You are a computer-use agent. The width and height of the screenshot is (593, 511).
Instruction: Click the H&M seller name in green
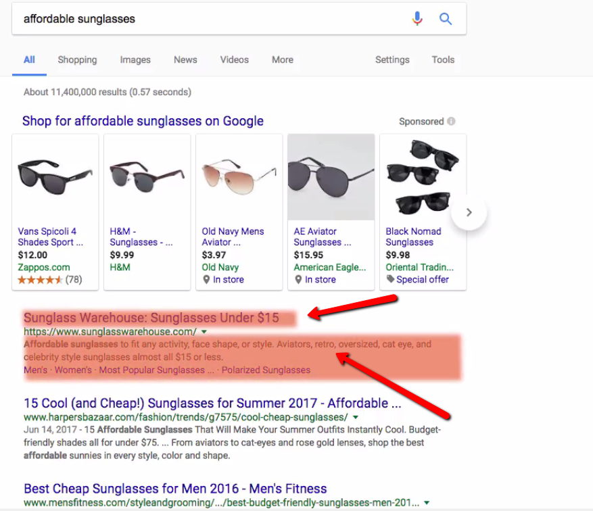[x=120, y=267]
